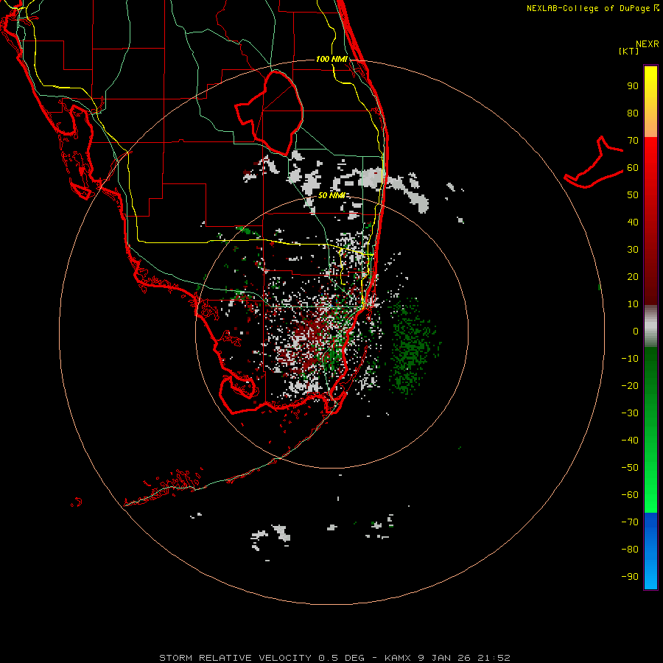Screen dimensions: 663x663
Task: Click the 70 value on the velocity scale
Action: [633, 141]
